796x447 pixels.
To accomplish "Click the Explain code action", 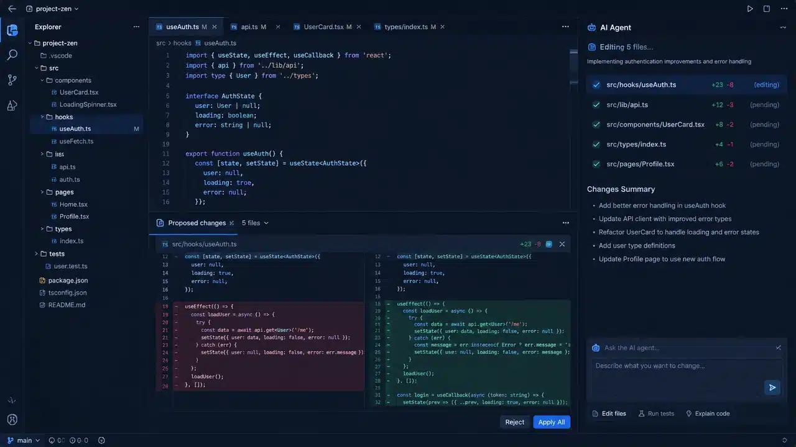I will point(707,413).
